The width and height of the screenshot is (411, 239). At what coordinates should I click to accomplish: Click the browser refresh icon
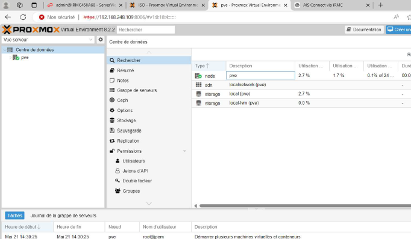(x=23, y=17)
